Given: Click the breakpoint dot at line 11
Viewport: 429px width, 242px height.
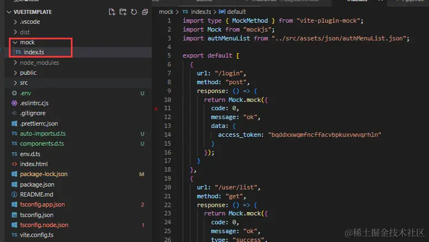Looking at the screenshot, I should coord(156,109).
